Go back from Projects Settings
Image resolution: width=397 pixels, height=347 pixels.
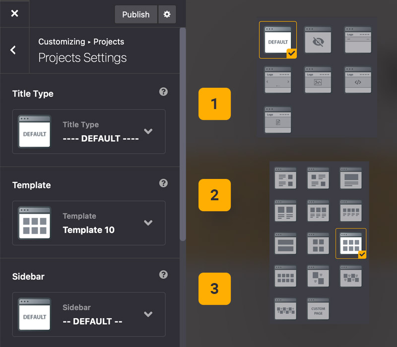tap(13, 50)
